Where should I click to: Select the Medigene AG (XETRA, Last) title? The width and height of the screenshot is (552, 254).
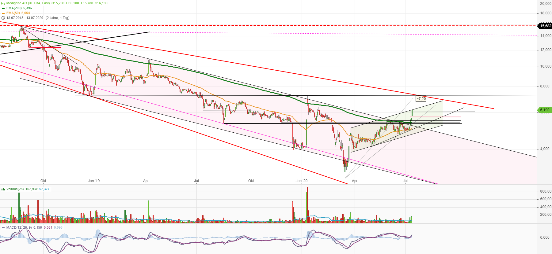click(28, 3)
